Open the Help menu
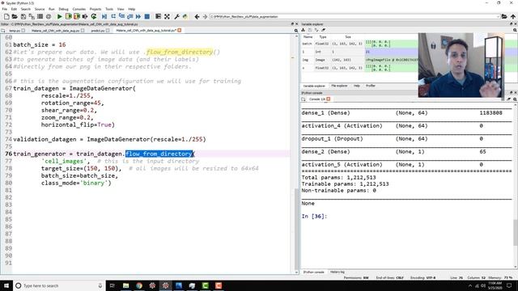The height and width of the screenshot is (291, 518). pyautogui.click(x=132, y=9)
